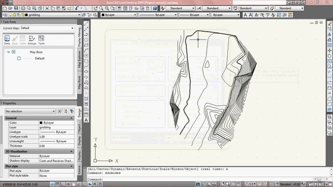Click the Undo arrow icon
The image size is (333, 187).
77,8
